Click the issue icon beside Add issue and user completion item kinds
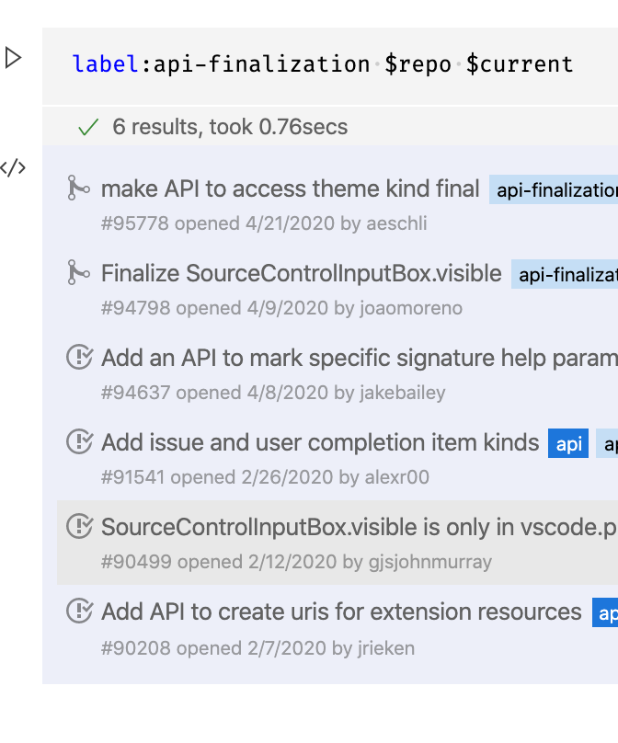The width and height of the screenshot is (618, 743). 79,442
